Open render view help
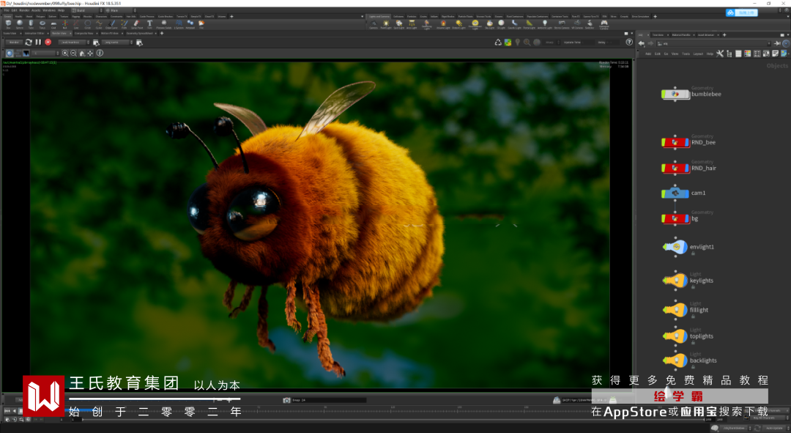The image size is (791, 433). [x=629, y=42]
